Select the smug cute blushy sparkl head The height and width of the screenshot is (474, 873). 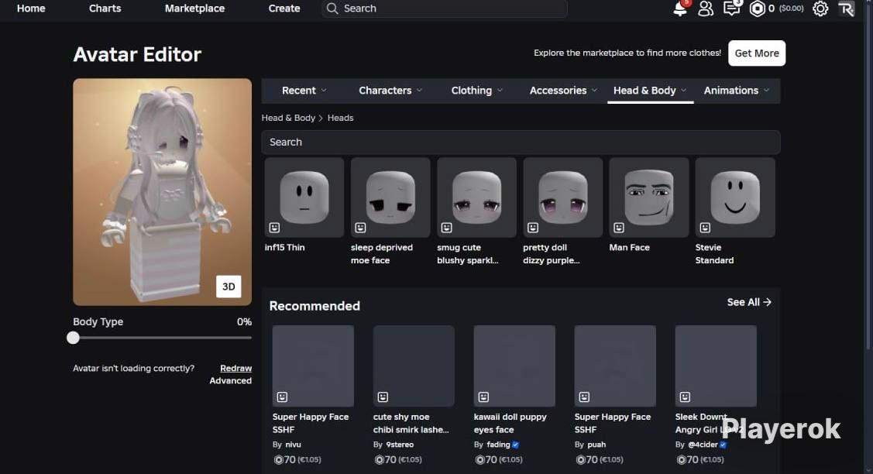coord(476,197)
